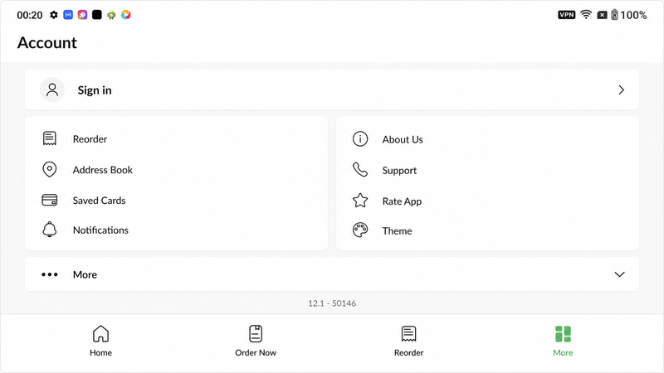Open Rate App
Image resolution: width=664 pixels, height=373 pixels.
[x=402, y=201]
